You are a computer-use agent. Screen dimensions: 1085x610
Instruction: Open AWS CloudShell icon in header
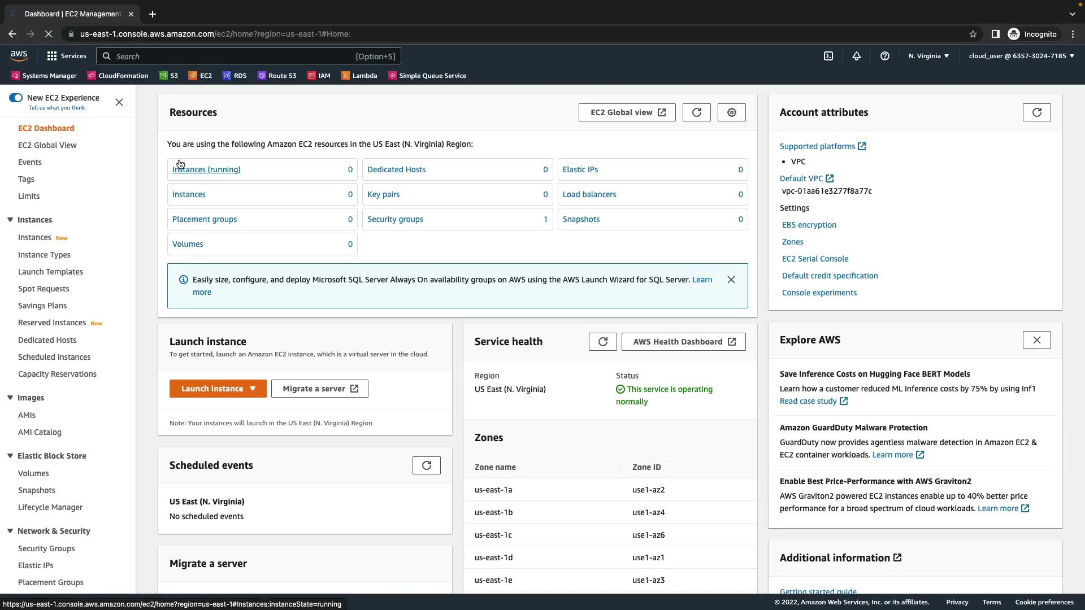[x=828, y=56]
